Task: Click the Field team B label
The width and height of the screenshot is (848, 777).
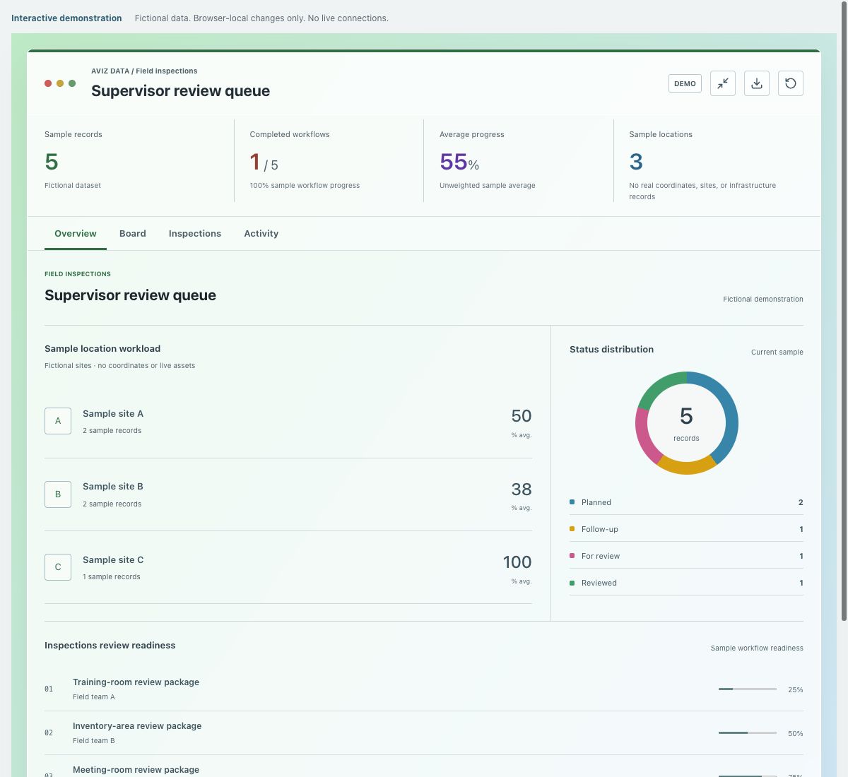Action: (x=94, y=741)
